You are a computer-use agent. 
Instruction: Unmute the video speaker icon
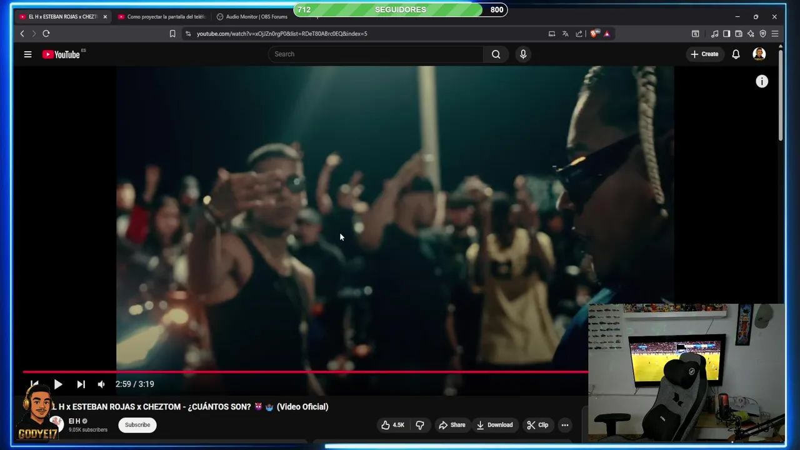(x=101, y=384)
